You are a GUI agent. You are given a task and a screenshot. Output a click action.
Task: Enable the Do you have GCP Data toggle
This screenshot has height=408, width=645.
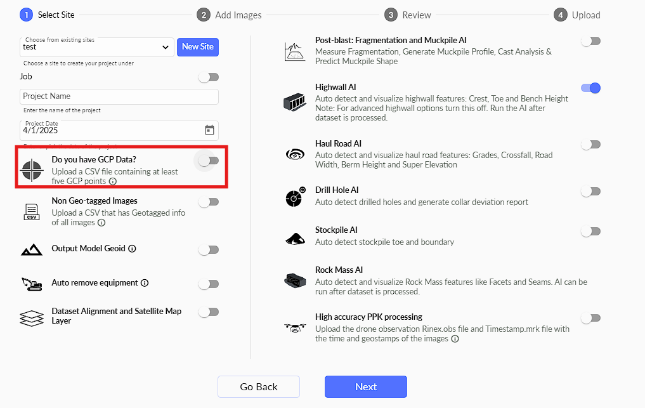[209, 161]
